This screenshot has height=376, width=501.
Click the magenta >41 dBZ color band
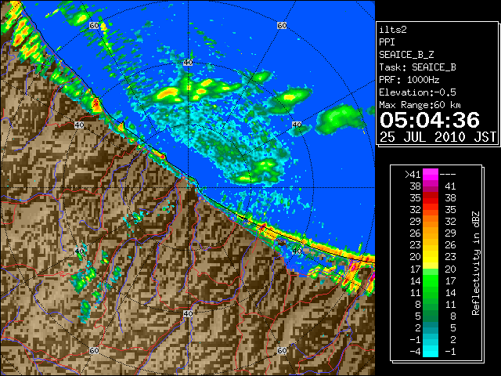[431, 174]
